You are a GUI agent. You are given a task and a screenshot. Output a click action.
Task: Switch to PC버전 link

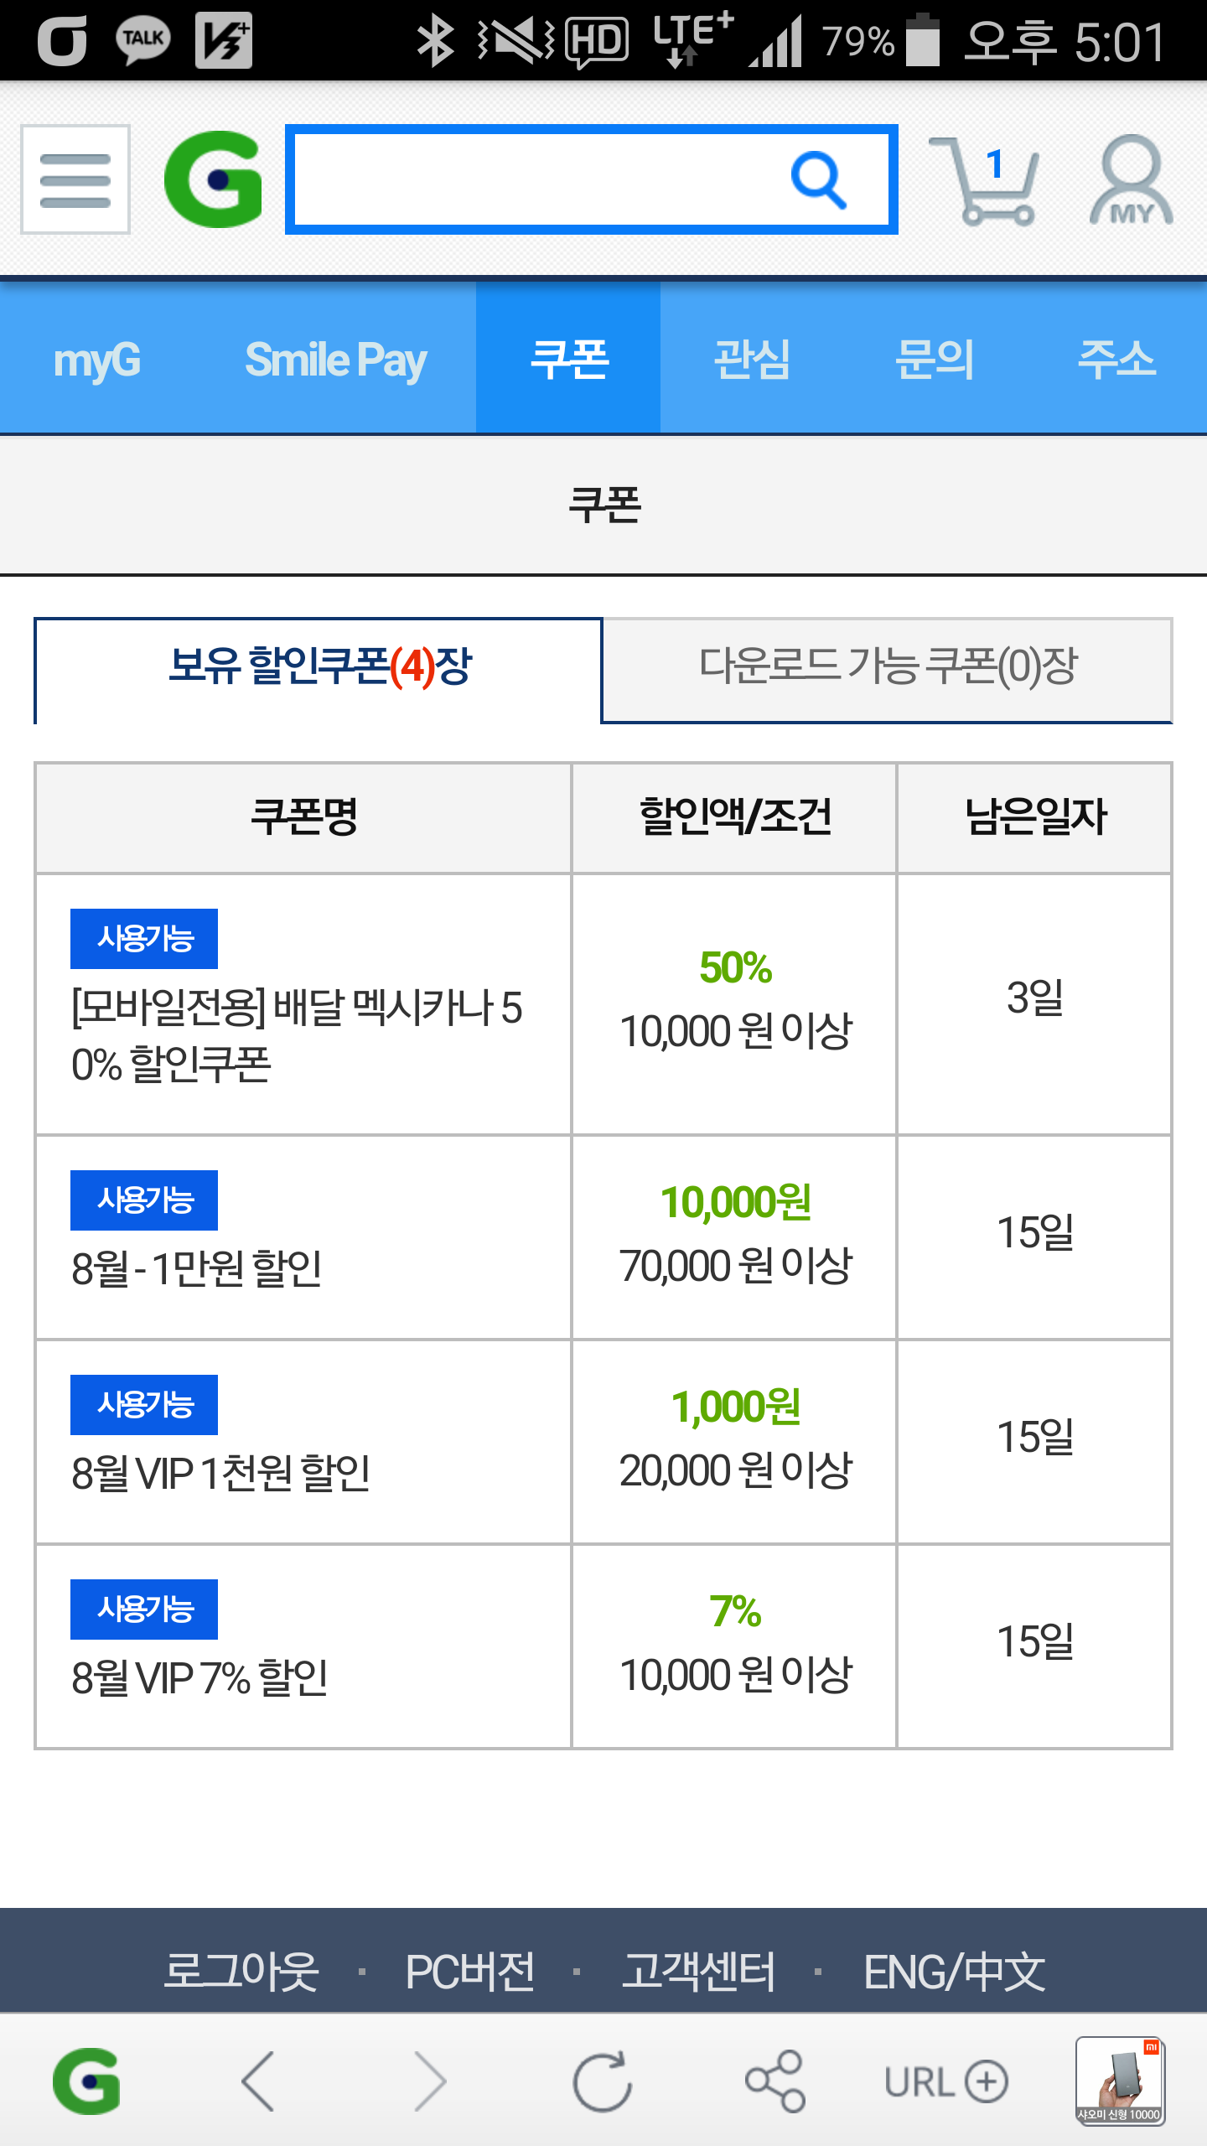470,1971
